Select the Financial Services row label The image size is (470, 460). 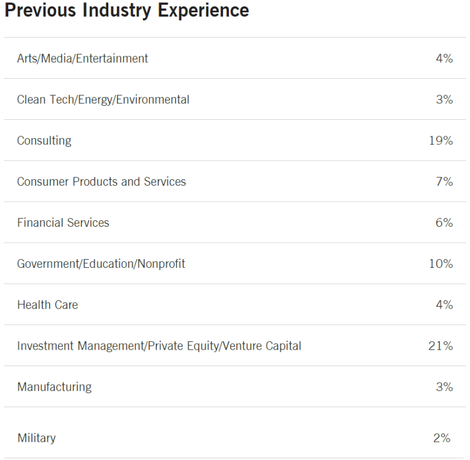[63, 223]
